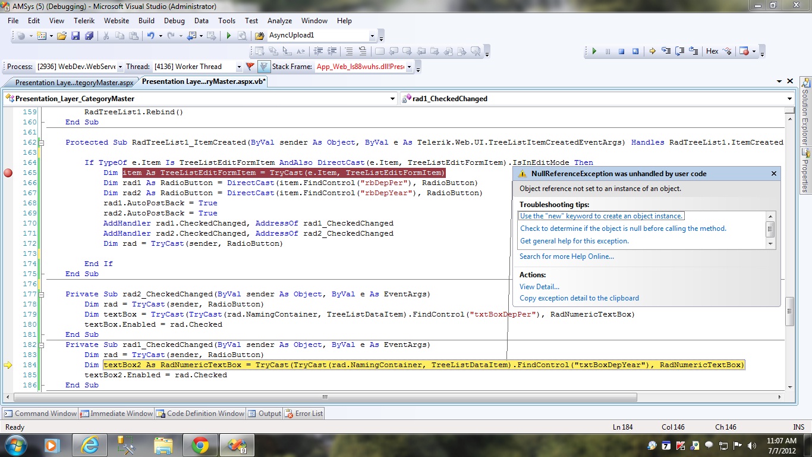
Task: Expand the rad1_CheckedChanged method dropdown
Action: coord(789,99)
